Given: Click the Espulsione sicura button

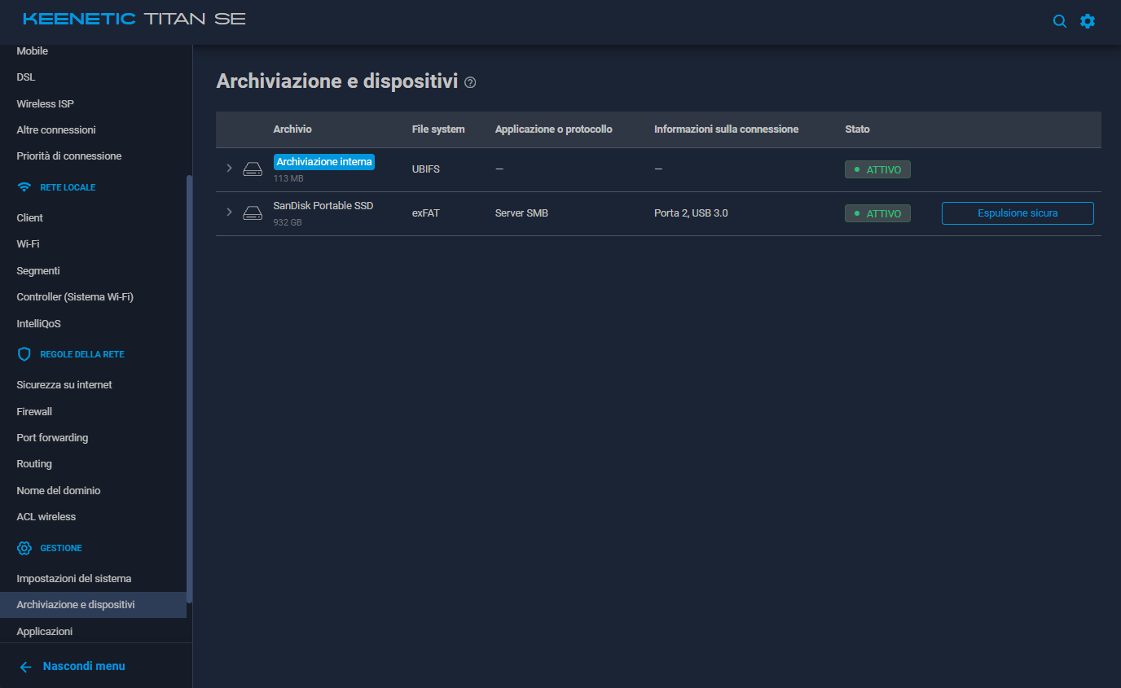Looking at the screenshot, I should pos(1018,213).
